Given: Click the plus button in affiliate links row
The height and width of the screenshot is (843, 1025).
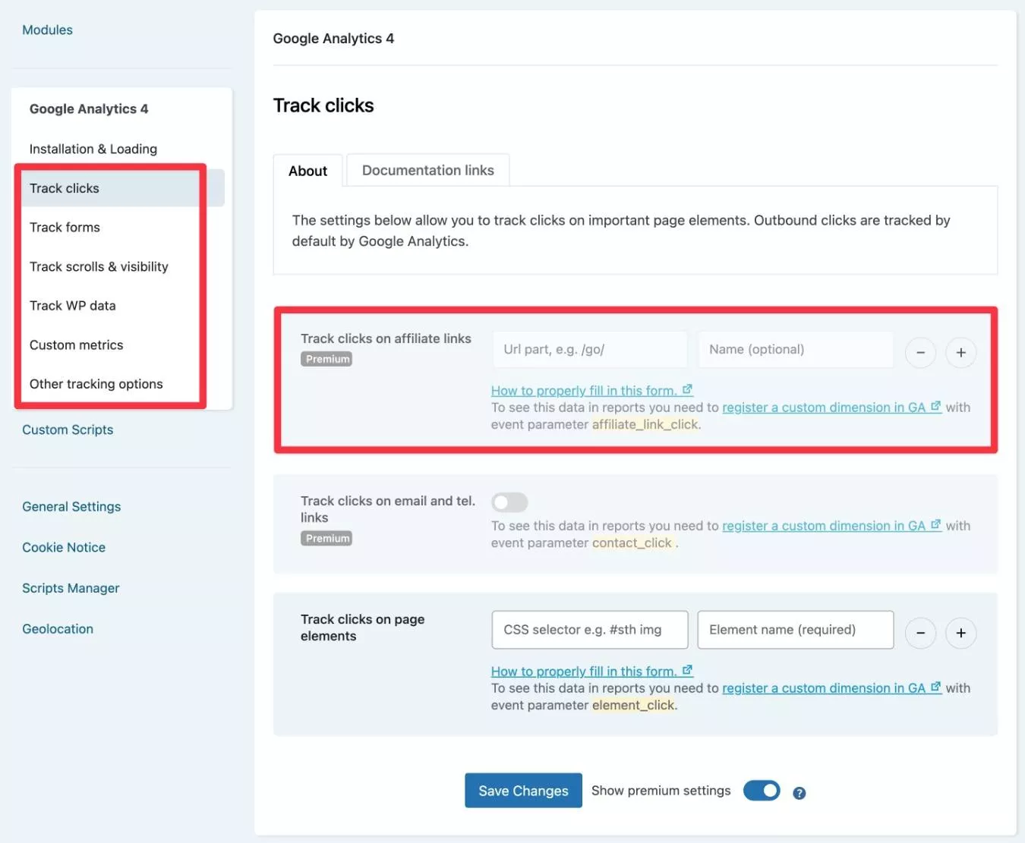Looking at the screenshot, I should [x=960, y=353].
